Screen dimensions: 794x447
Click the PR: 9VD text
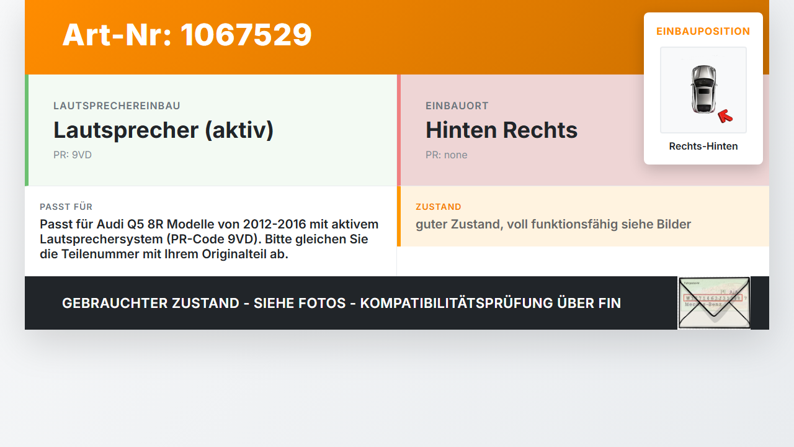[x=73, y=155]
